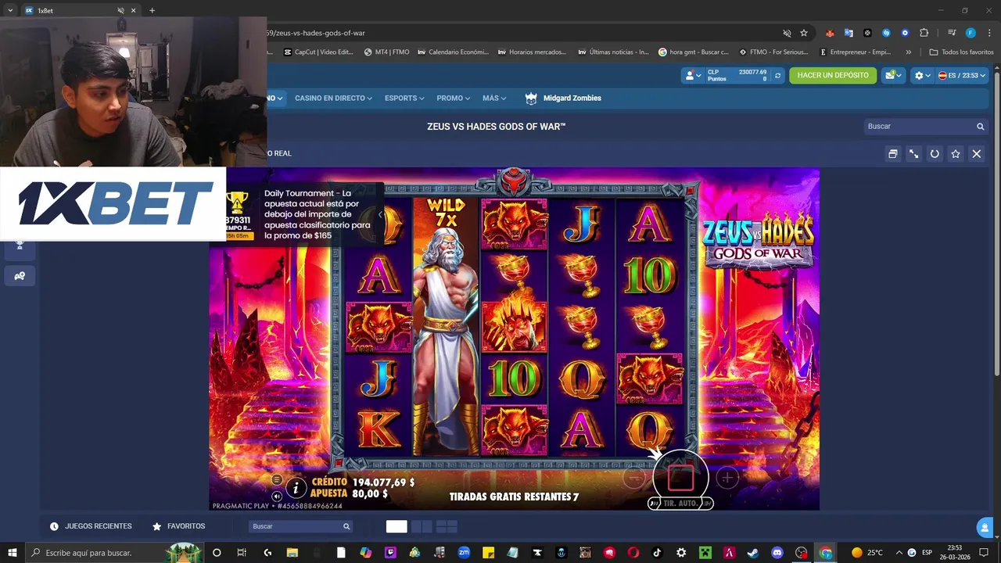Focus the Windows taskbar search box
1001x563 pixels.
tap(116, 553)
